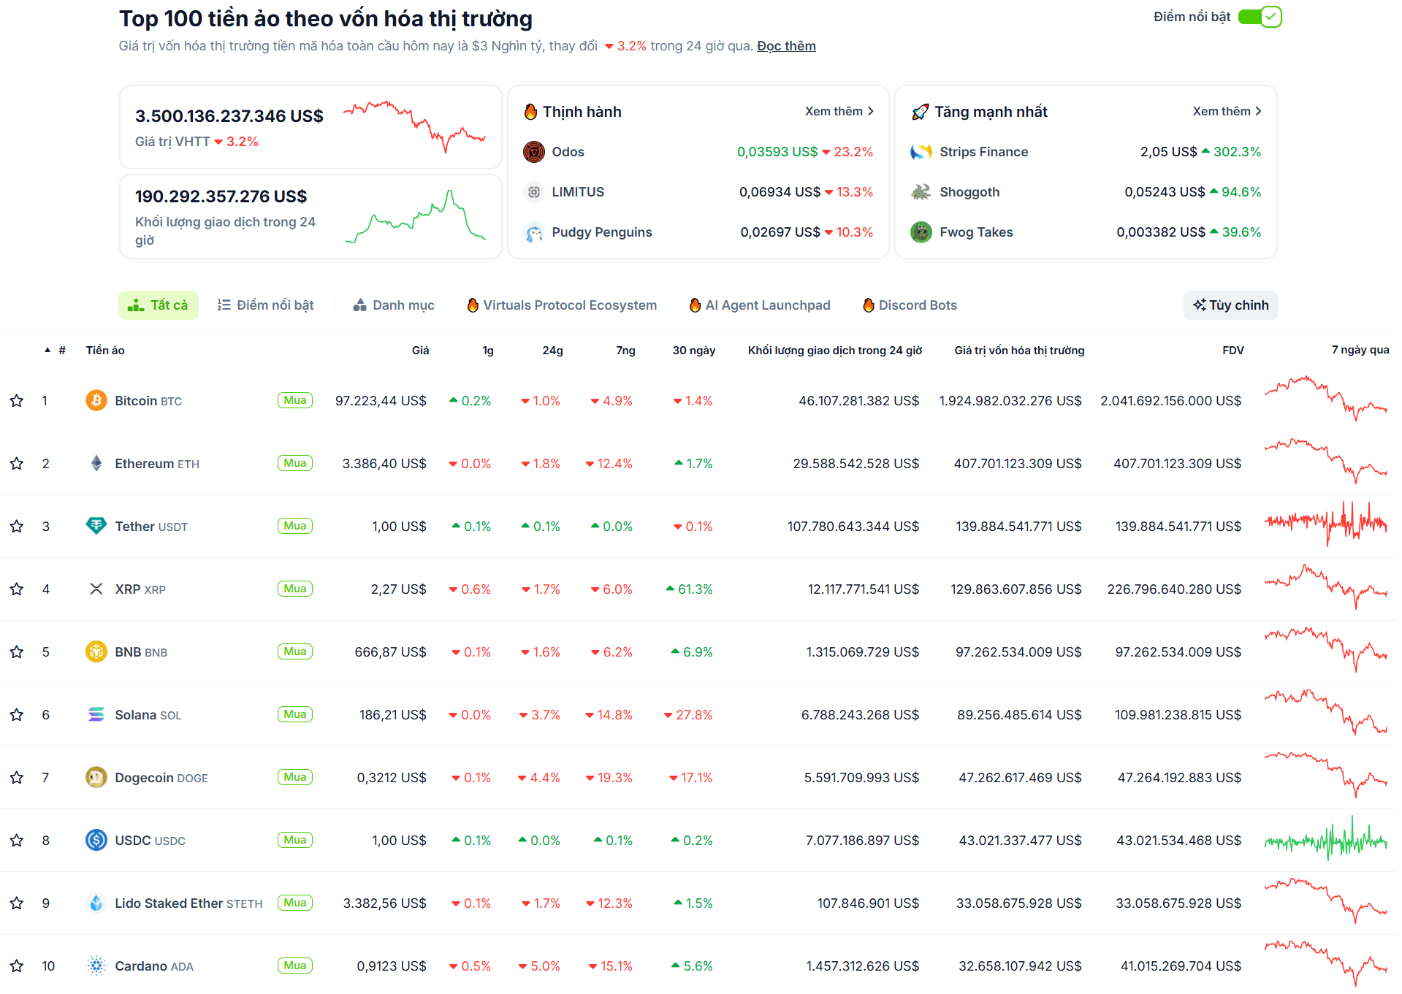Click the Lido Staked Ether logo
The image size is (1402, 994).
(96, 903)
